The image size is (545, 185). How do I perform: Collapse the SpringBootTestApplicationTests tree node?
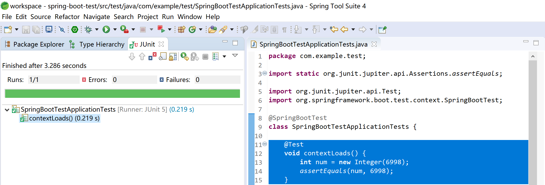pos(7,110)
